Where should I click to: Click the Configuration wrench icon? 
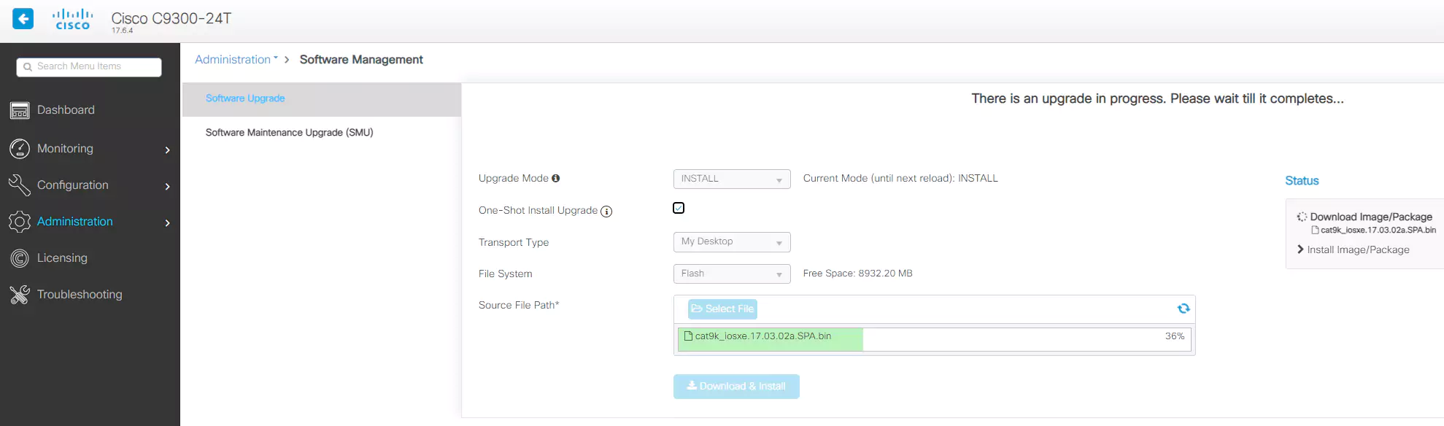[x=20, y=185]
